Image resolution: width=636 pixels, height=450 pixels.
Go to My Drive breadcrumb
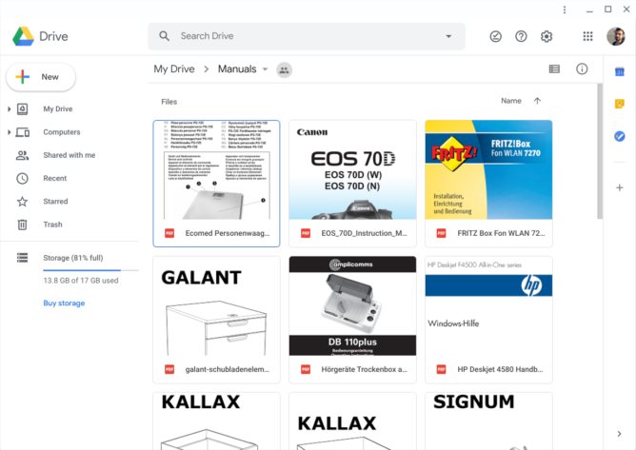click(x=174, y=69)
